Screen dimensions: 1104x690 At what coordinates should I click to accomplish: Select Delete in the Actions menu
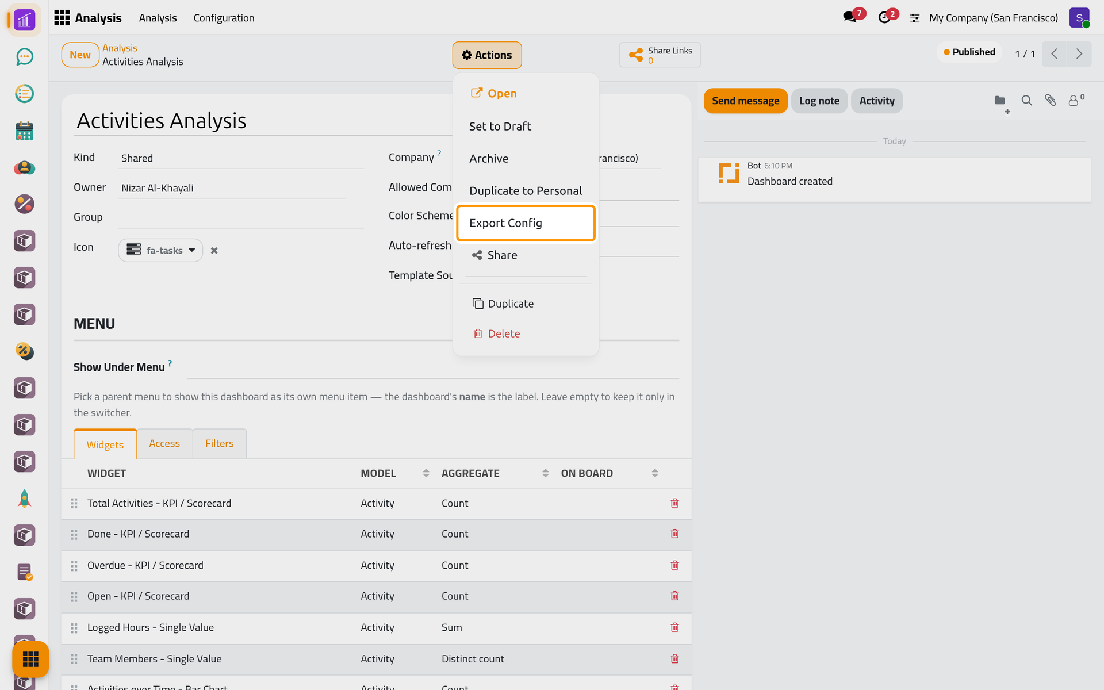point(526,333)
